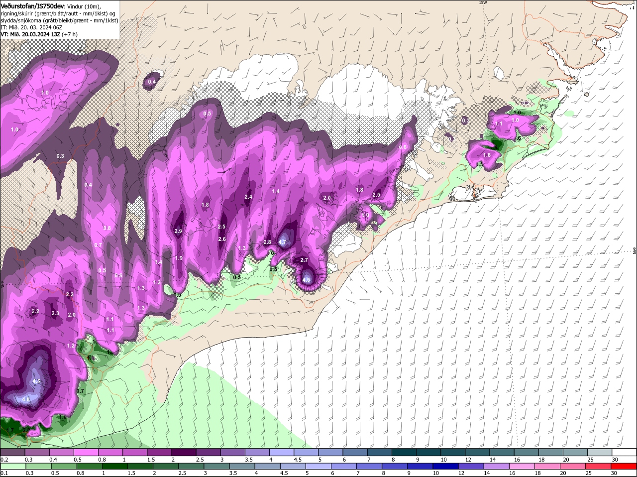The image size is (637, 477).
Task: Pick the pale lavender 4–4.5 snow legend swatch
Action: 281,453
